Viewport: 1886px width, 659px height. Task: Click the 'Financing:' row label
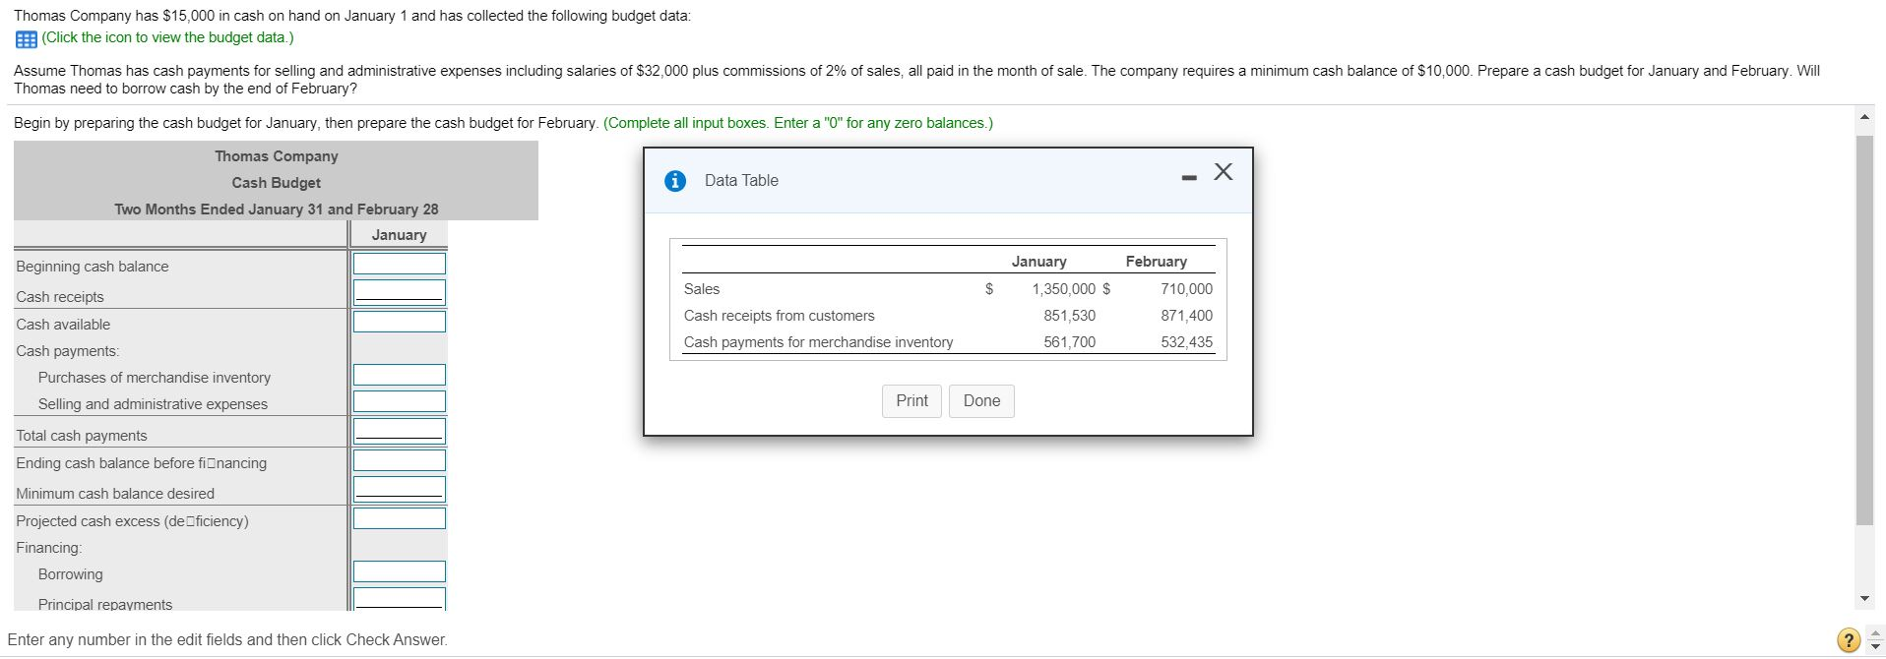(x=49, y=548)
